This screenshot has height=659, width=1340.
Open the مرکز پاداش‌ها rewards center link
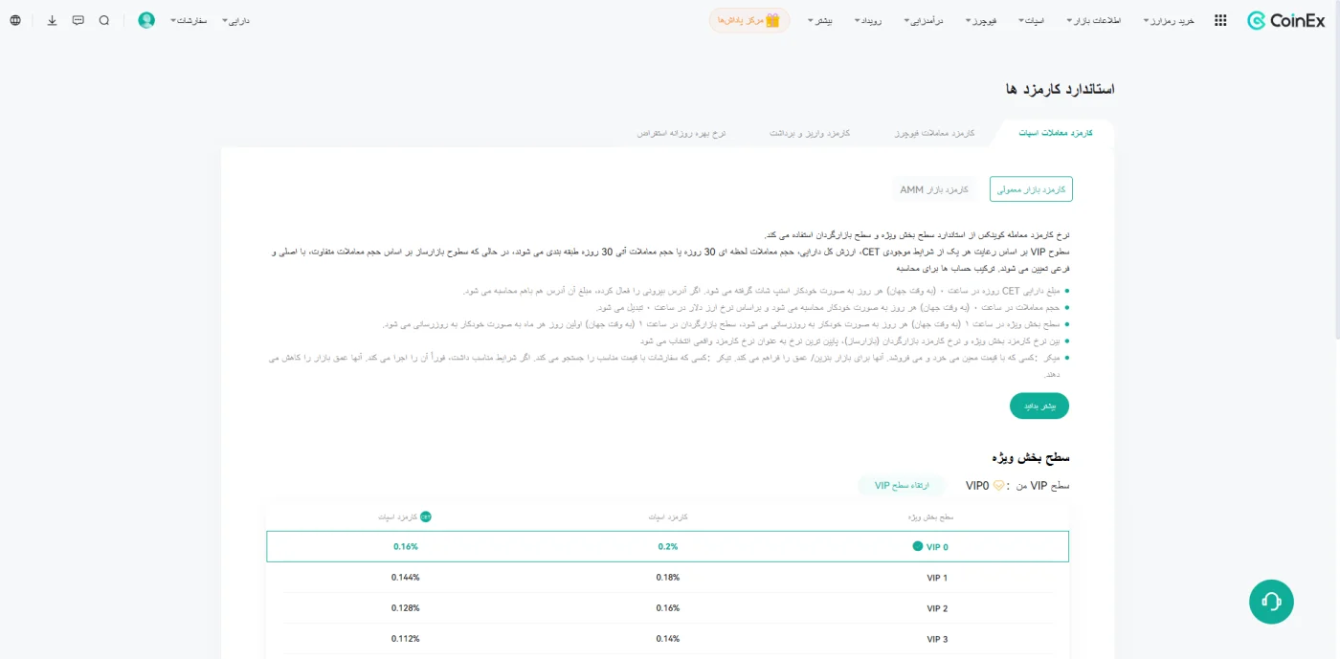point(749,20)
